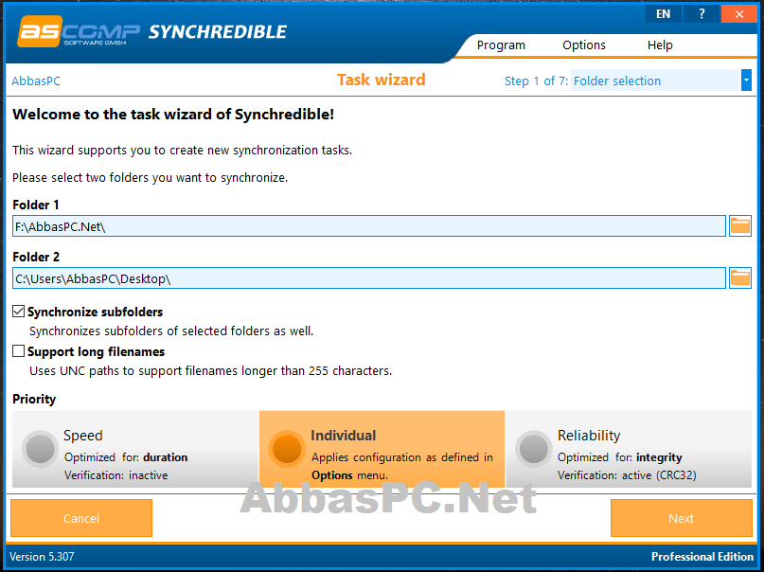
Task: Click the Folder 1 path field
Action: click(369, 226)
